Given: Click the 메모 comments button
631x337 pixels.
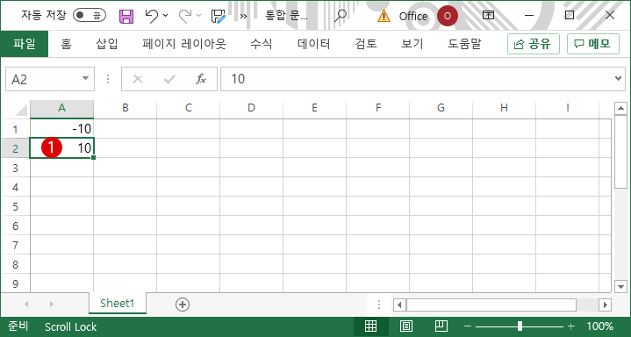Looking at the screenshot, I should tap(593, 44).
